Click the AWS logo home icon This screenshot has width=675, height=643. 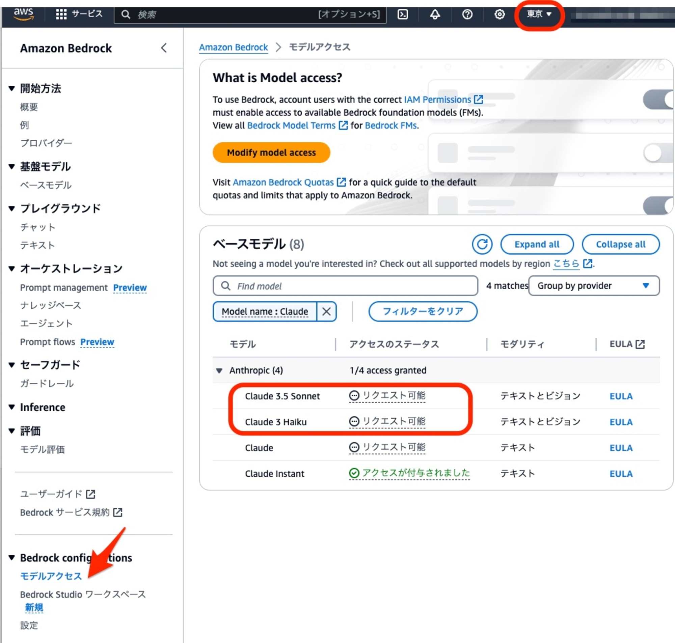[x=23, y=15]
